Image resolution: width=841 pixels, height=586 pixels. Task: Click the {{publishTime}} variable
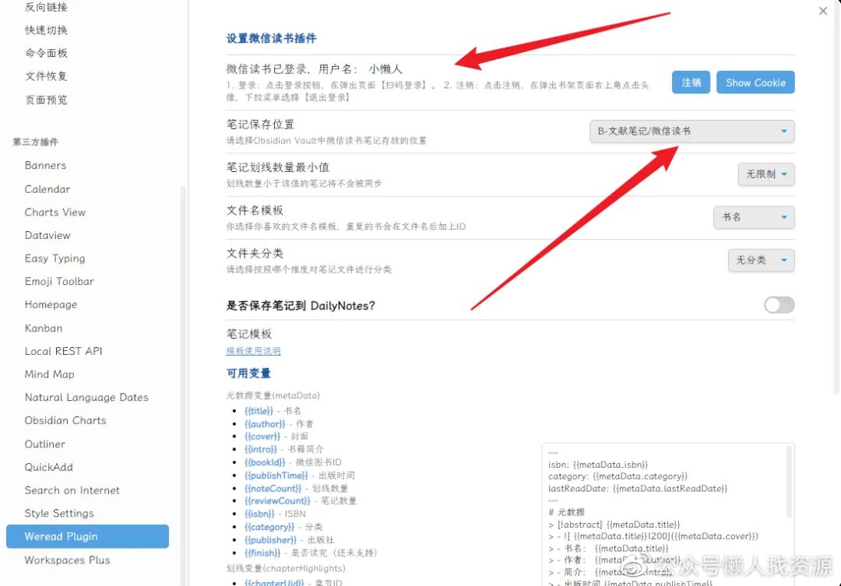tap(276, 475)
